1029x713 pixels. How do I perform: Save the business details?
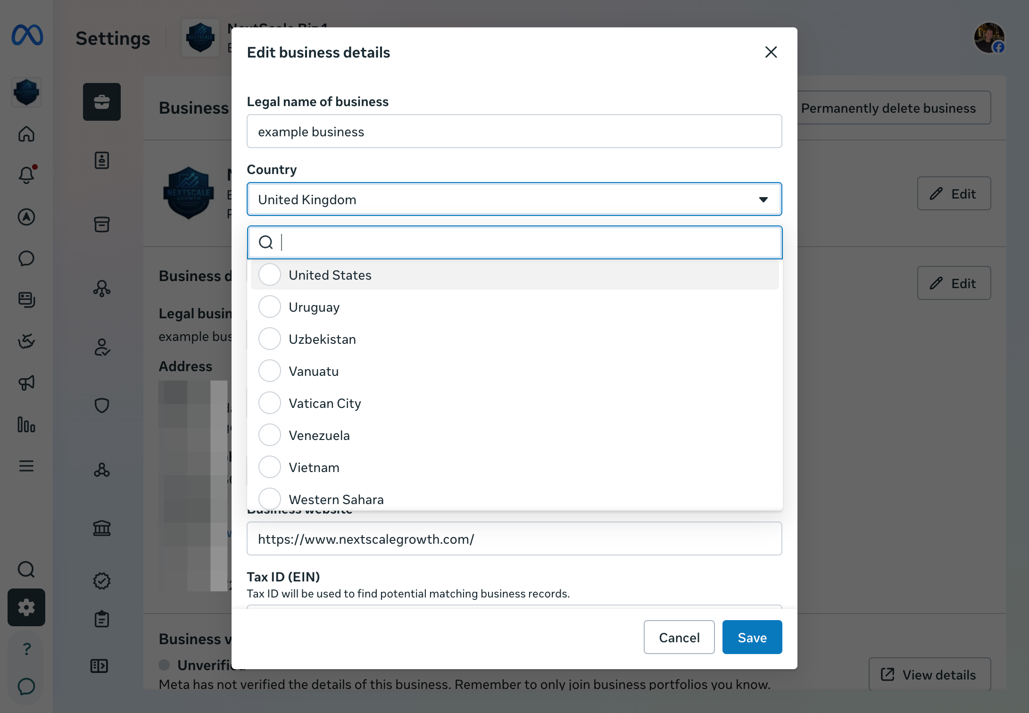(752, 638)
